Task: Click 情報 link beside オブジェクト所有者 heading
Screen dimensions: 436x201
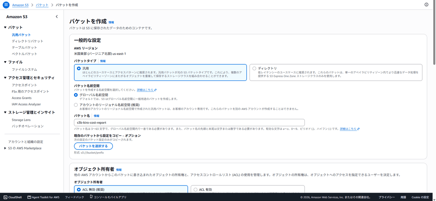Action: 119,170
